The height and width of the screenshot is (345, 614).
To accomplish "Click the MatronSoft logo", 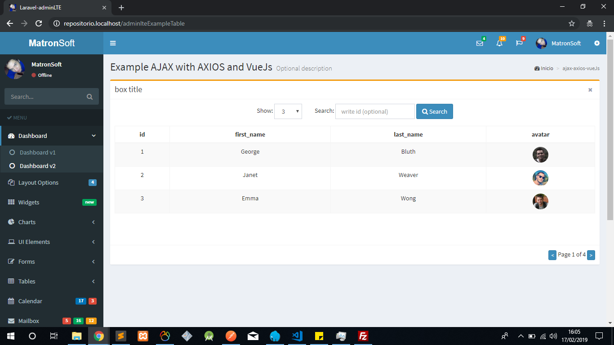I will click(52, 43).
